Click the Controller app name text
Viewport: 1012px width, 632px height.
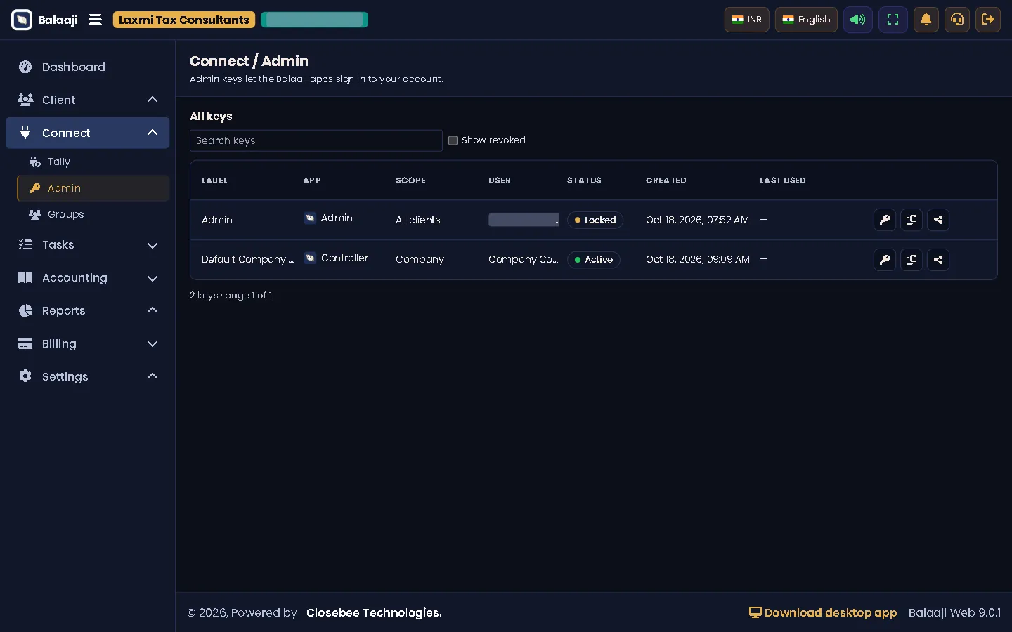point(344,258)
